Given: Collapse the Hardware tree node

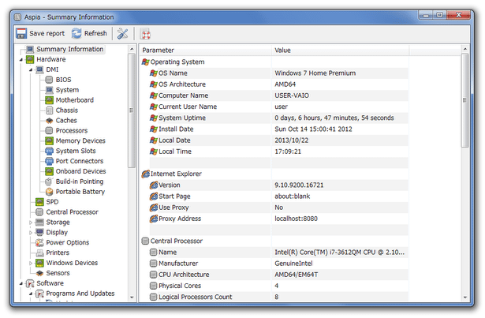Looking at the screenshot, I should click(x=21, y=60).
